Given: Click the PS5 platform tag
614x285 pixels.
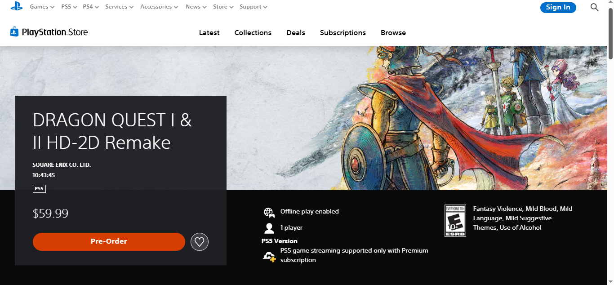Looking at the screenshot, I should [39, 189].
